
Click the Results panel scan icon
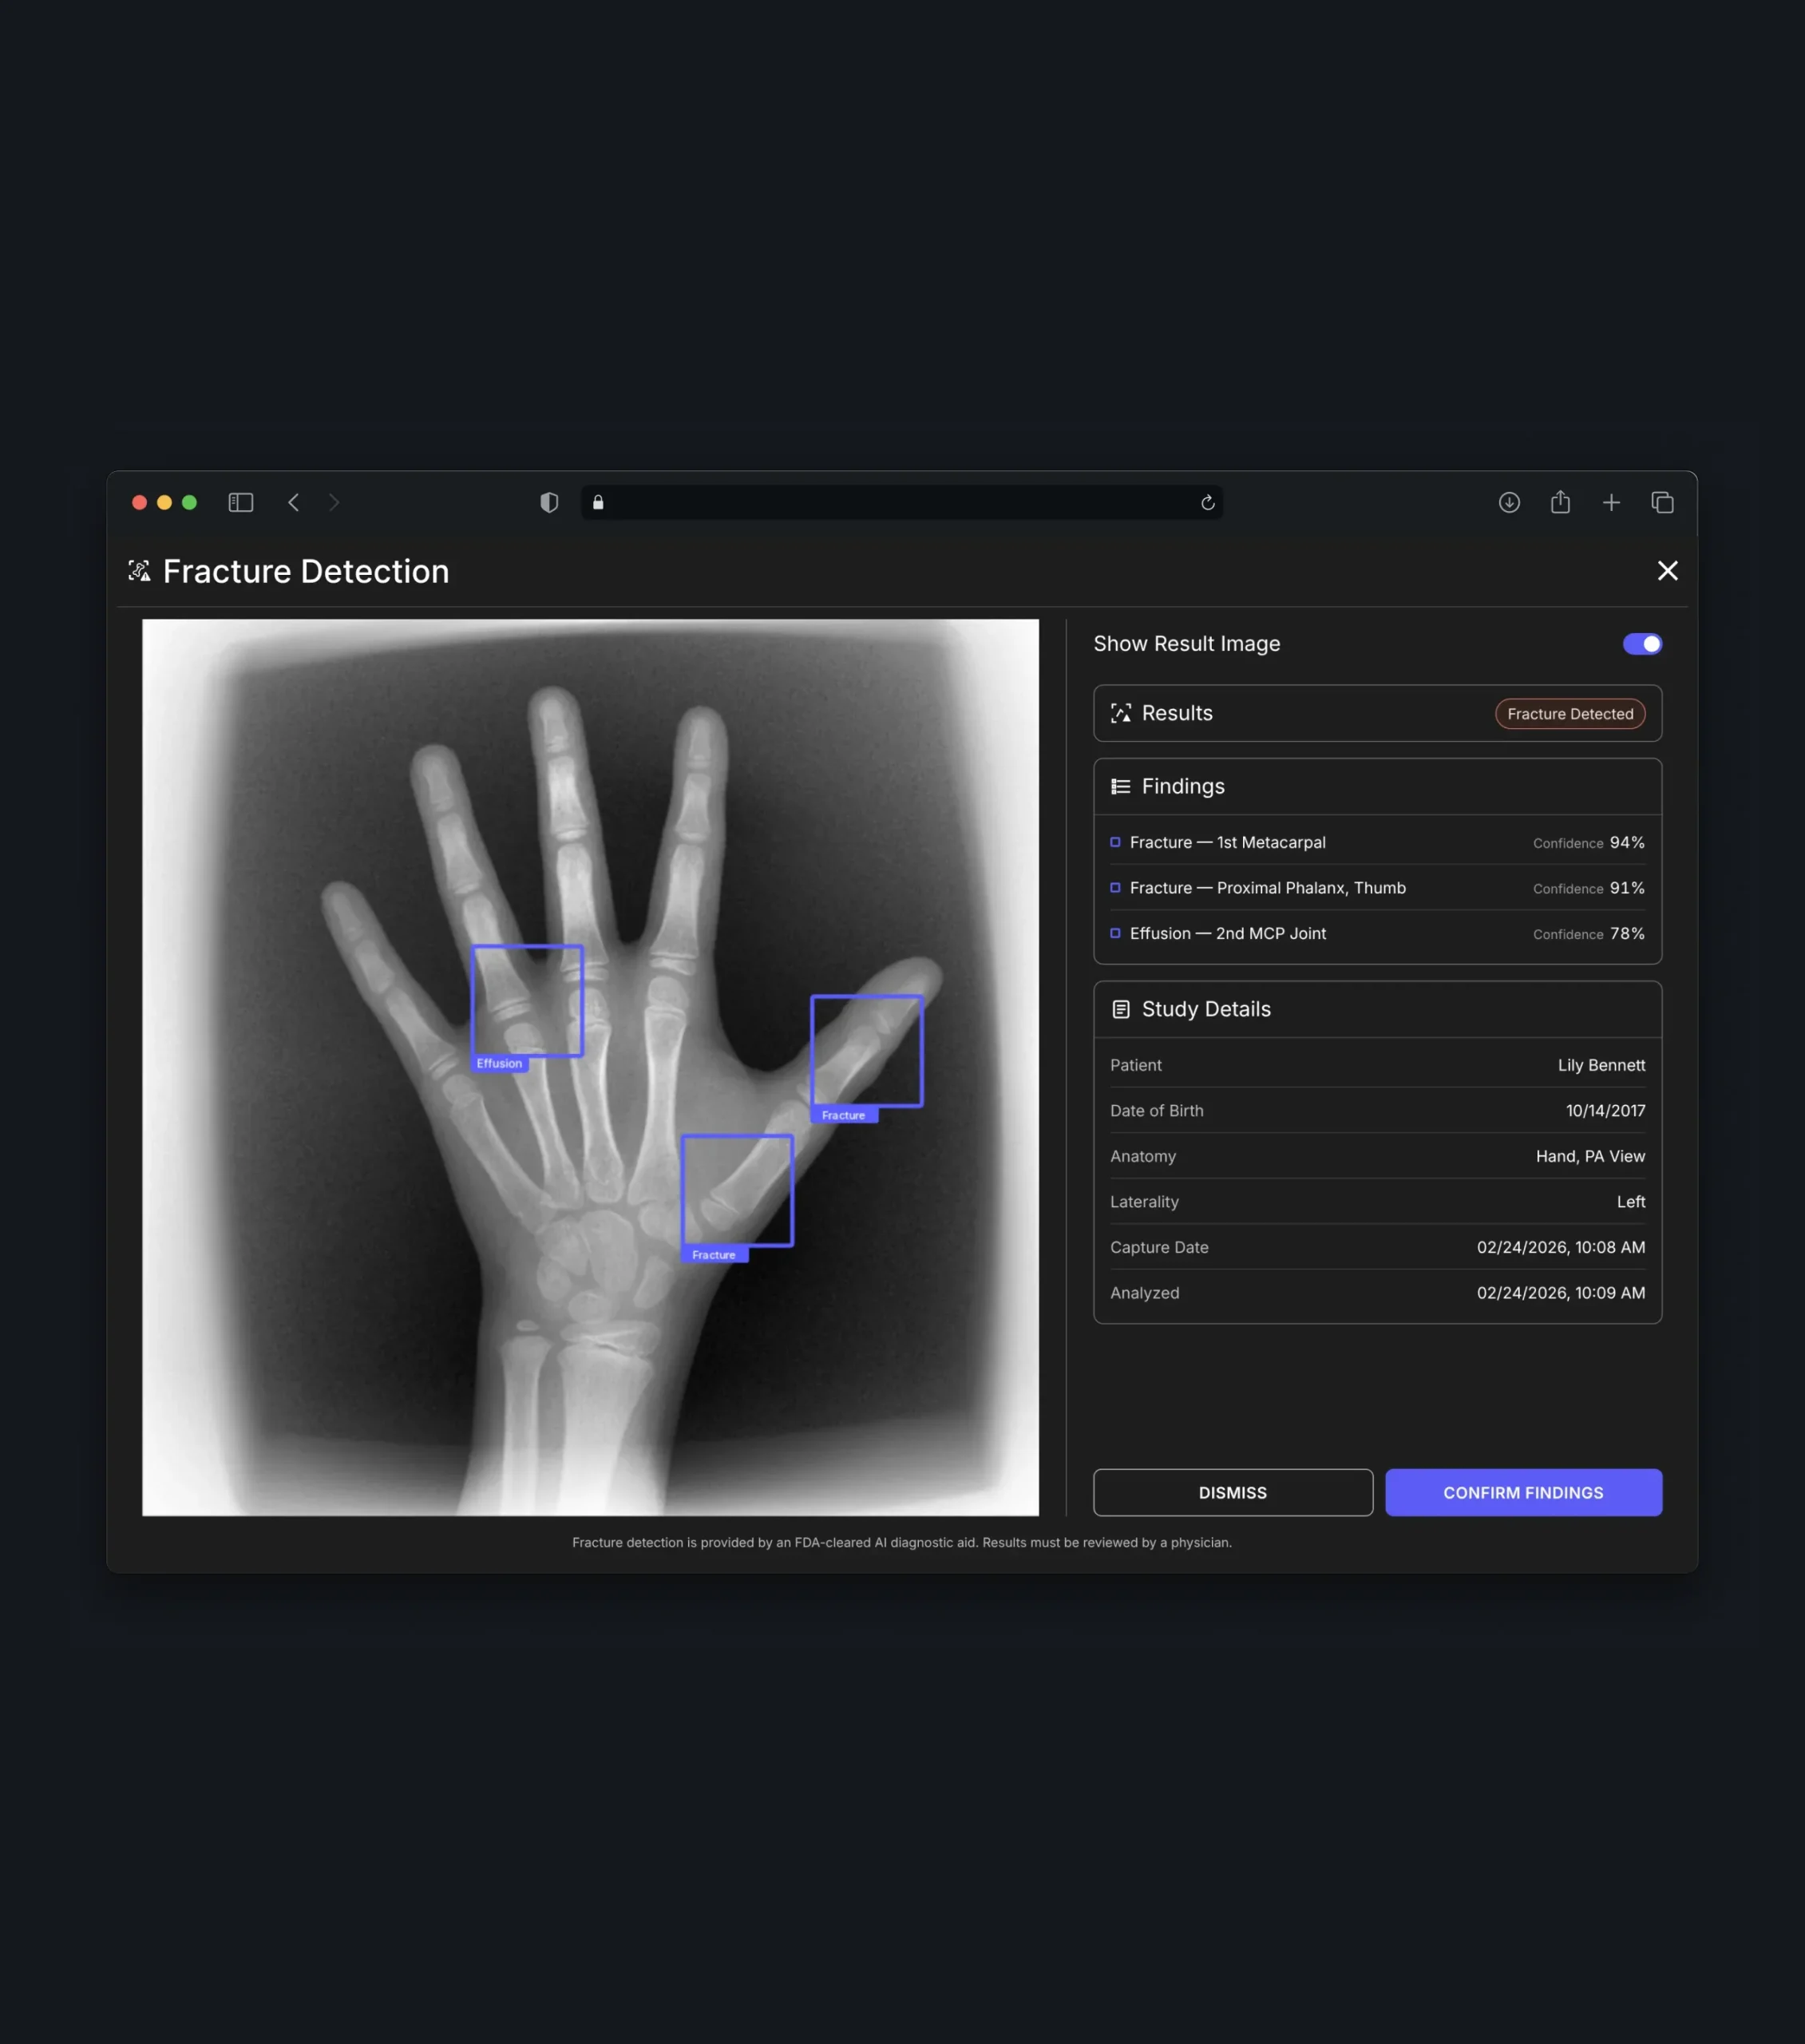(1121, 713)
